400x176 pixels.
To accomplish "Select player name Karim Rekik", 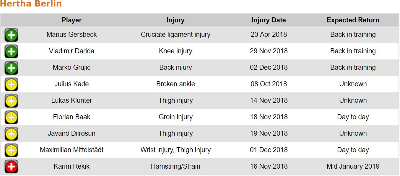I will 71,166.
